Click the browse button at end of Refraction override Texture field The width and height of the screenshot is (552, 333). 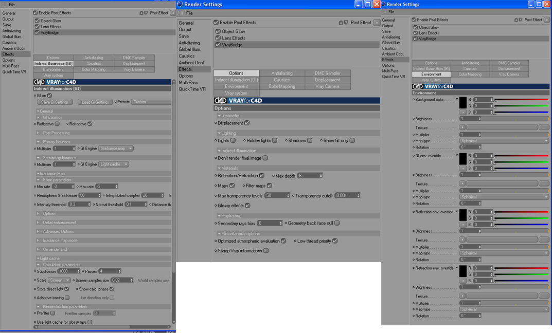pos(544,295)
